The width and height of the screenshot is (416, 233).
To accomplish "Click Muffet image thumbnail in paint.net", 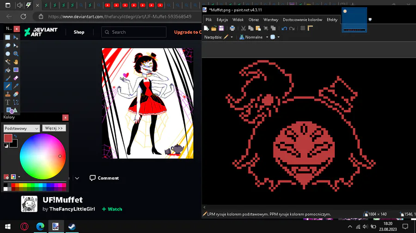I will click(354, 20).
